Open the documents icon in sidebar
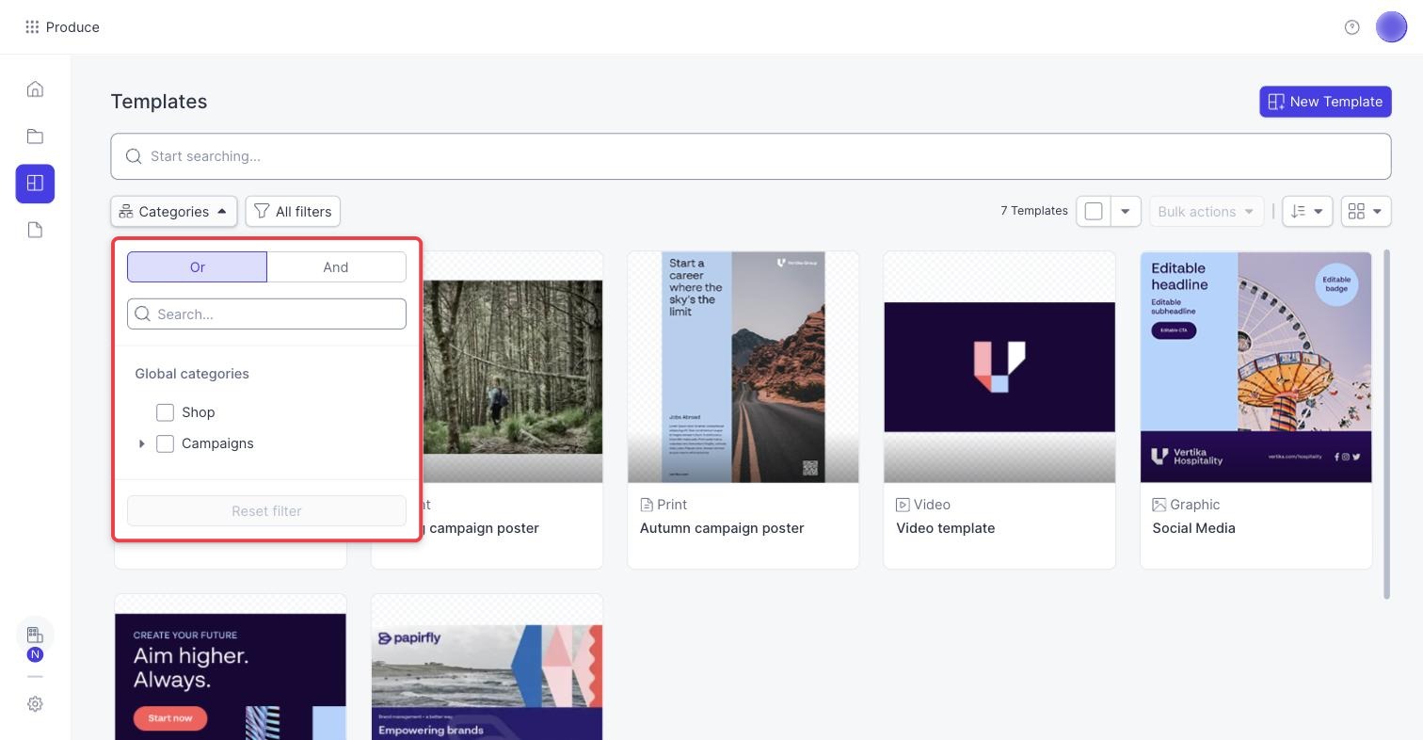The image size is (1423, 740). click(x=35, y=231)
